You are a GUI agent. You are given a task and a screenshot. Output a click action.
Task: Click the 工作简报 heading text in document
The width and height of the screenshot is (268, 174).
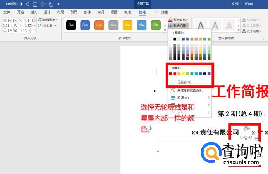240,91
